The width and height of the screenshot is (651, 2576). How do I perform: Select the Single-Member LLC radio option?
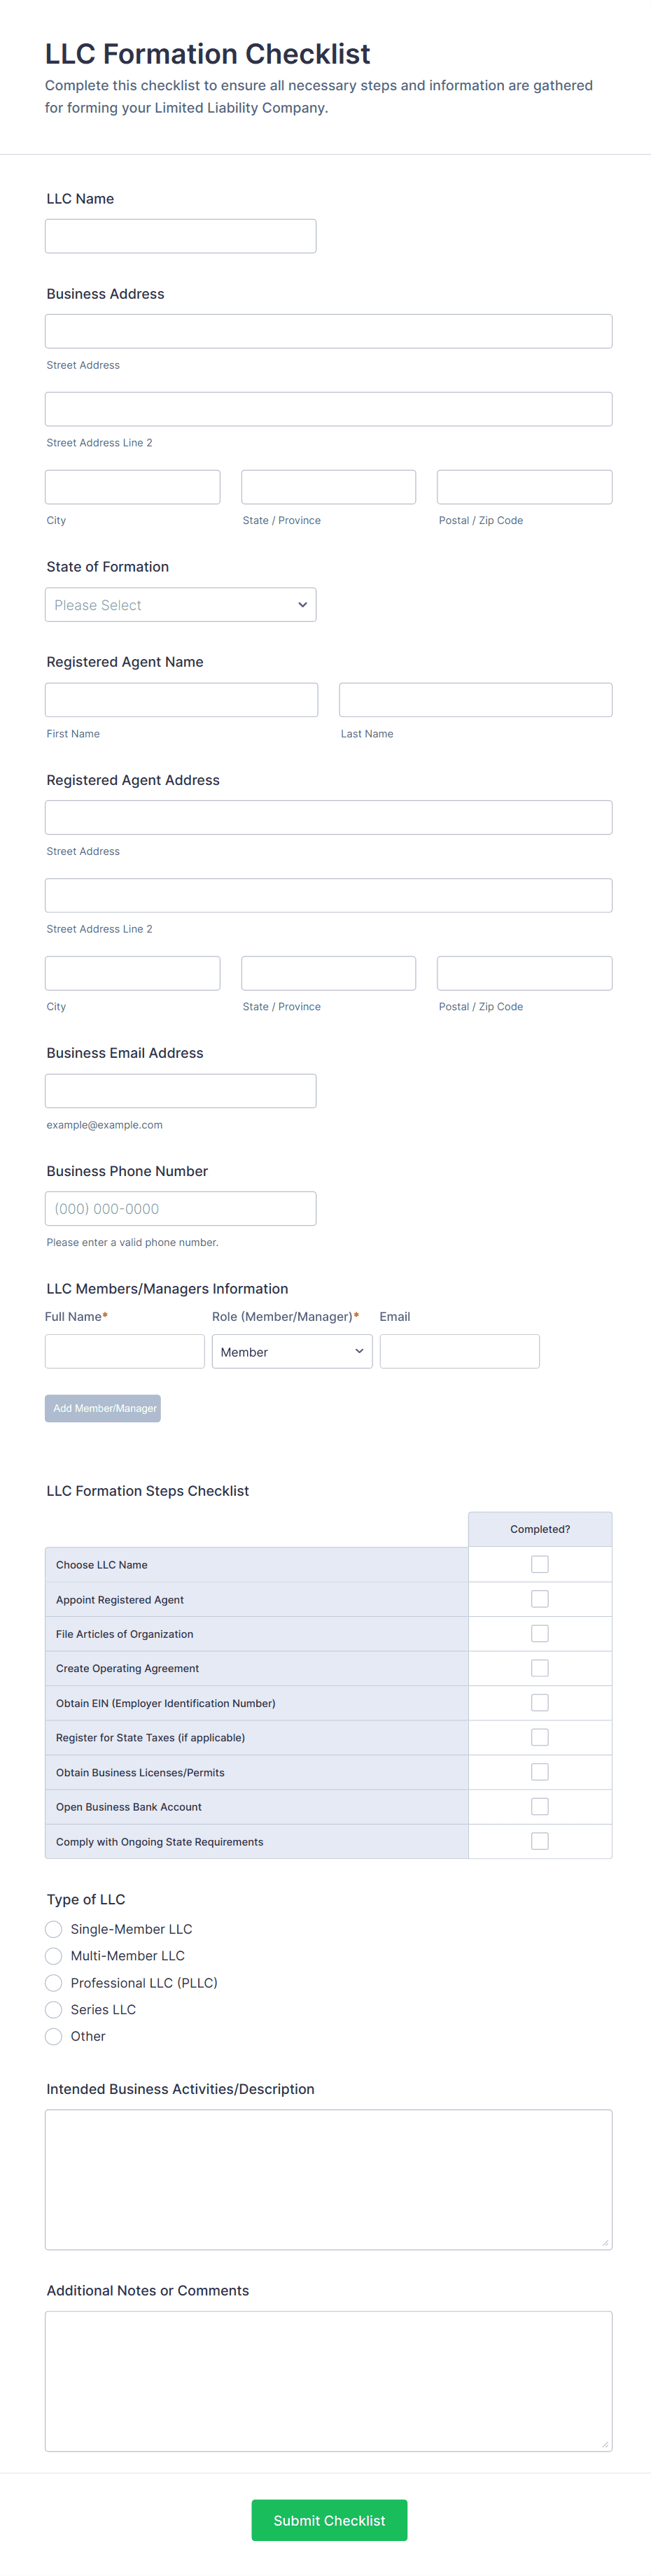[54, 1929]
